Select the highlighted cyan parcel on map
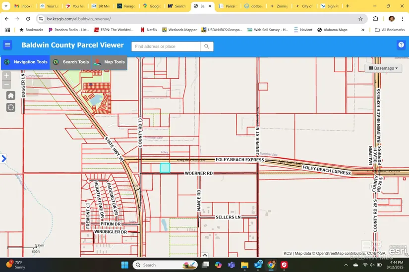Image resolution: width=409 pixels, height=272 pixels. pyautogui.click(x=165, y=168)
